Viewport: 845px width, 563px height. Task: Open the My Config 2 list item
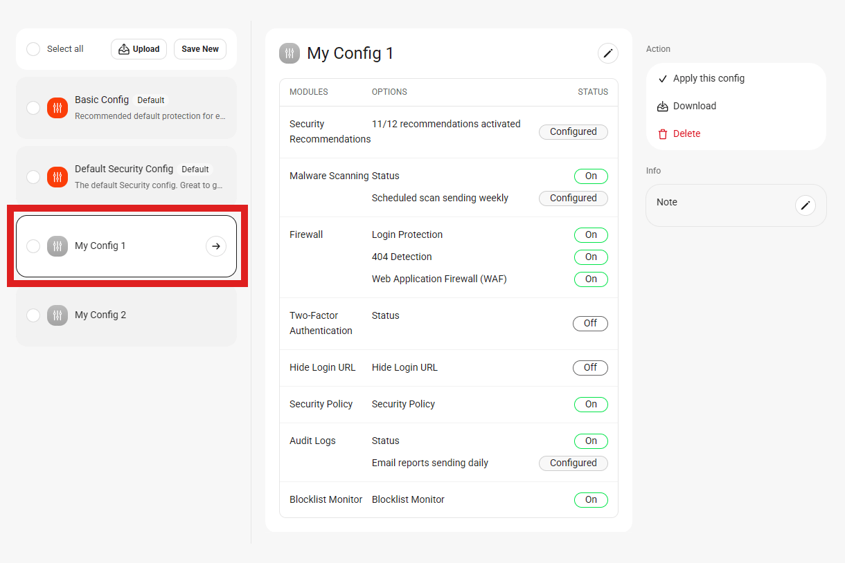pyautogui.click(x=126, y=315)
